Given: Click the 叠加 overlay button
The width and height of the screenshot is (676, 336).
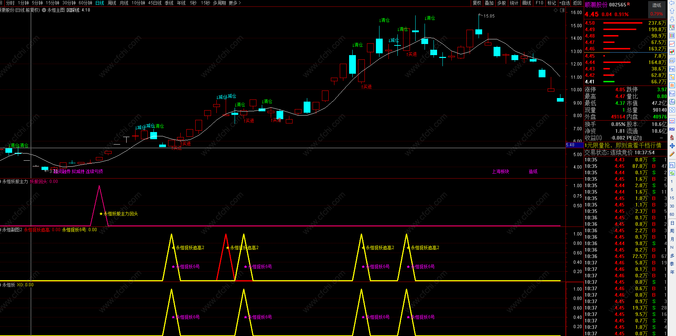Looking at the screenshot, I should coord(489,3).
